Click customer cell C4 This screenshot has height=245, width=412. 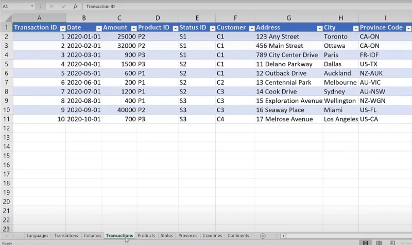point(235,119)
